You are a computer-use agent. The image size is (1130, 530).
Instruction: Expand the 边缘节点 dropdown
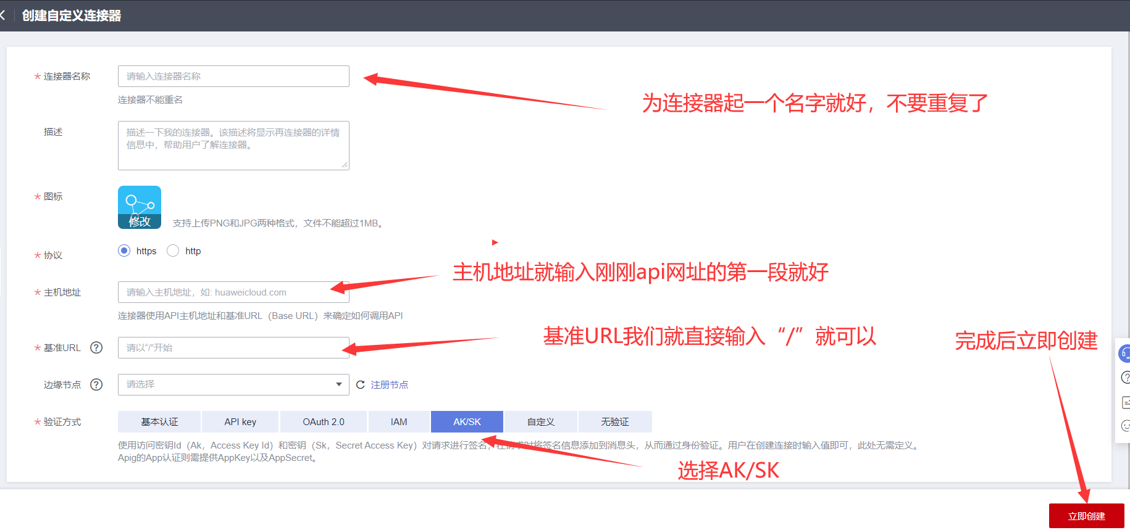pyautogui.click(x=233, y=384)
